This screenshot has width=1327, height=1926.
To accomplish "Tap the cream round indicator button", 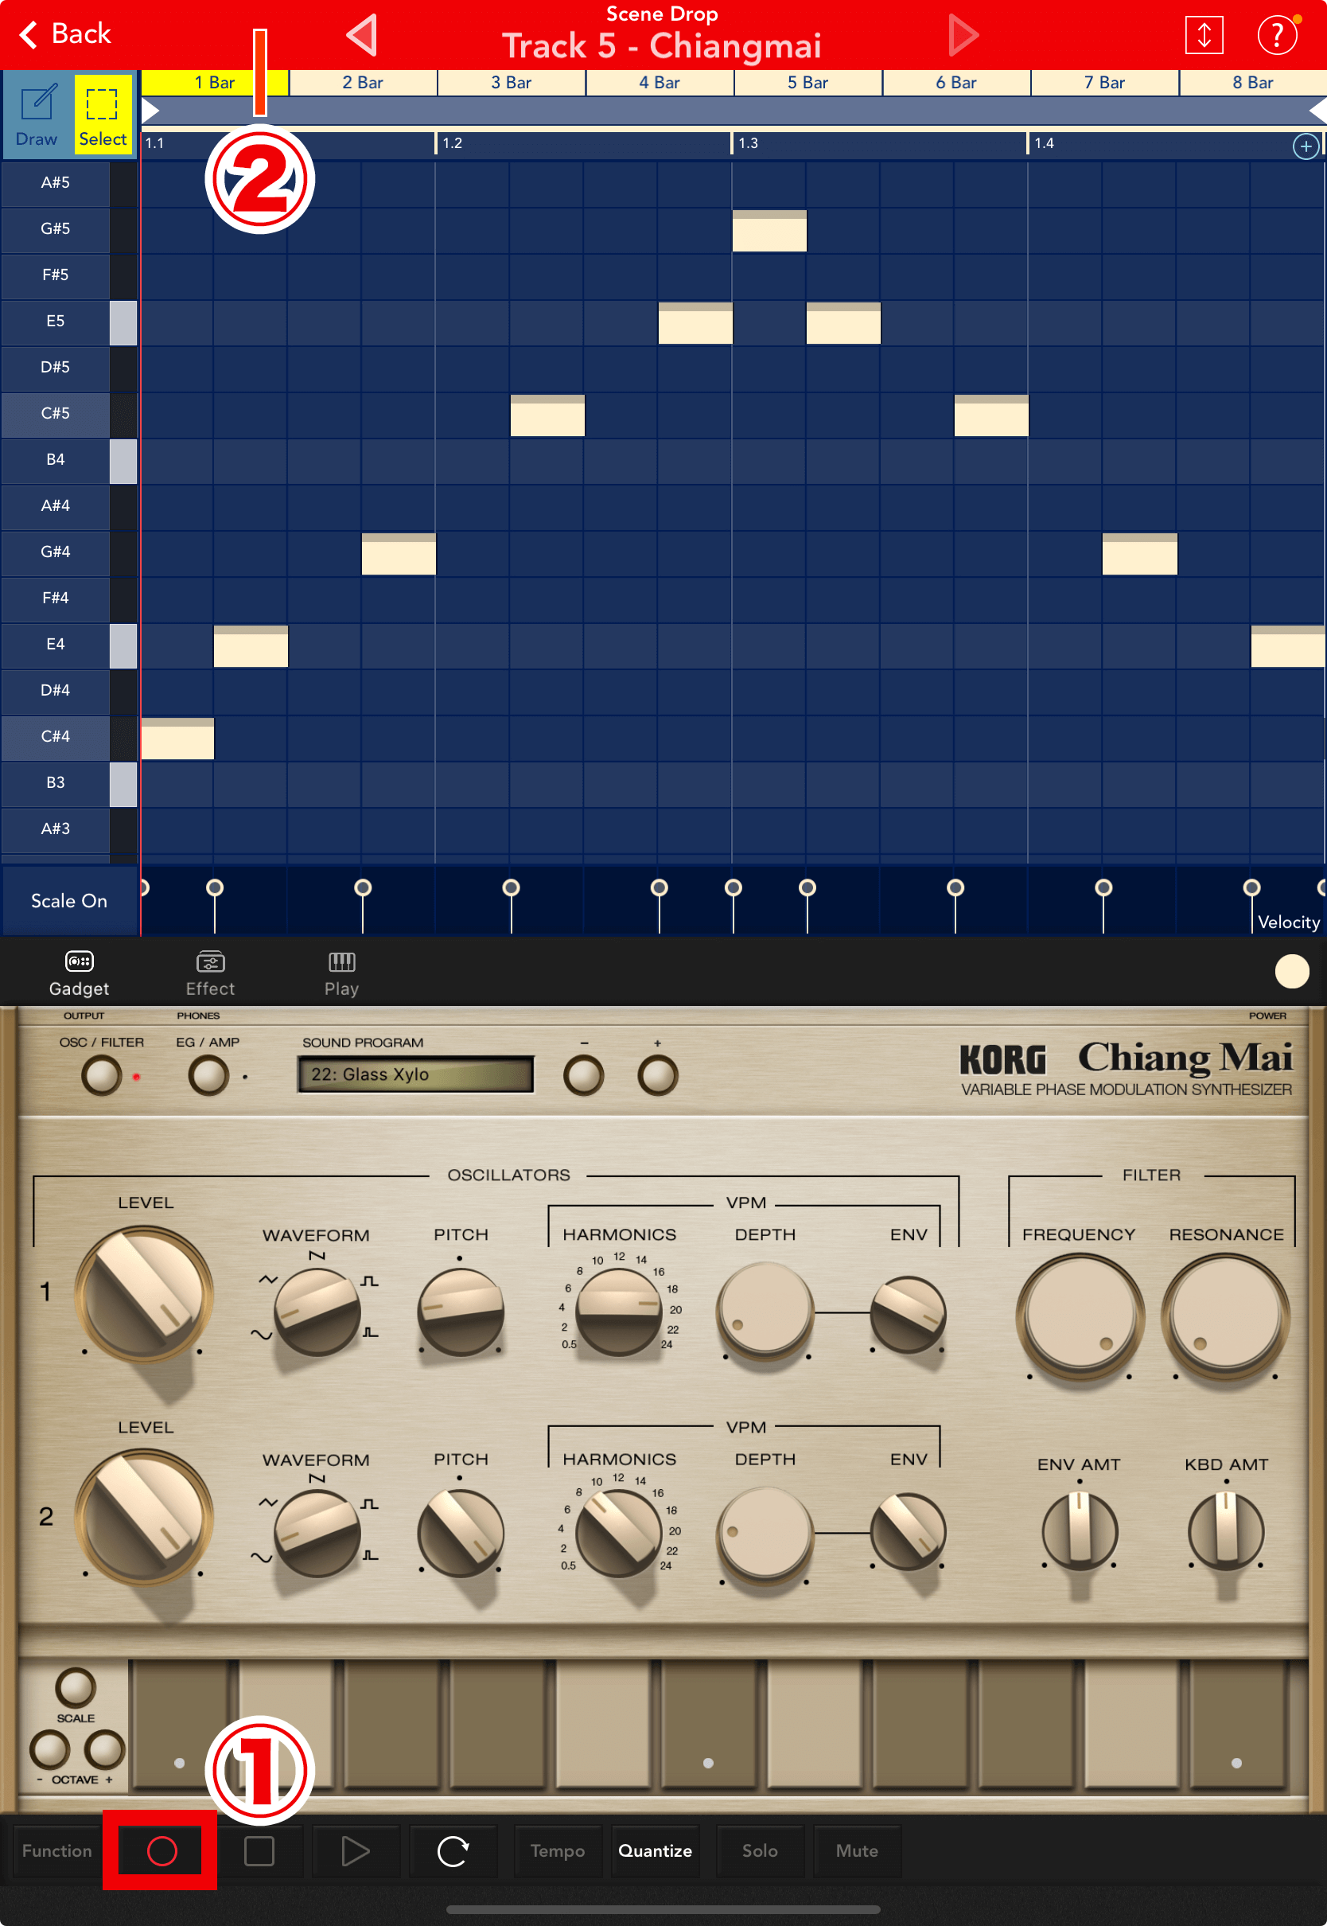I will pos(1291,971).
